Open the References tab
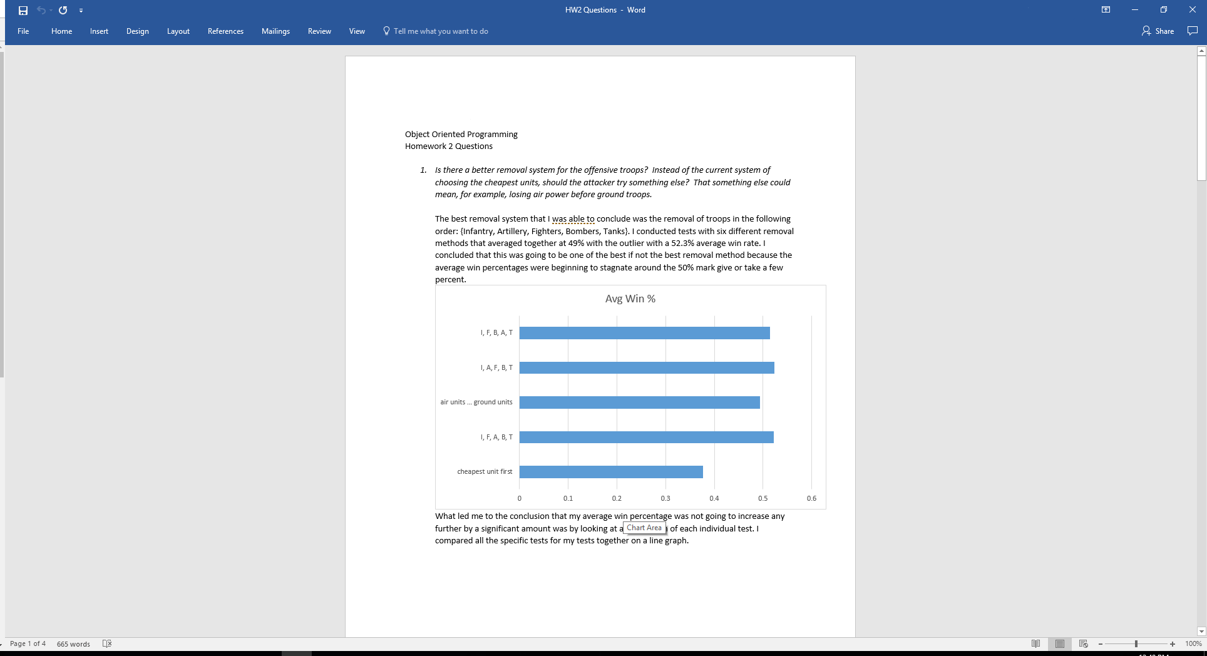The image size is (1207, 656). point(225,31)
